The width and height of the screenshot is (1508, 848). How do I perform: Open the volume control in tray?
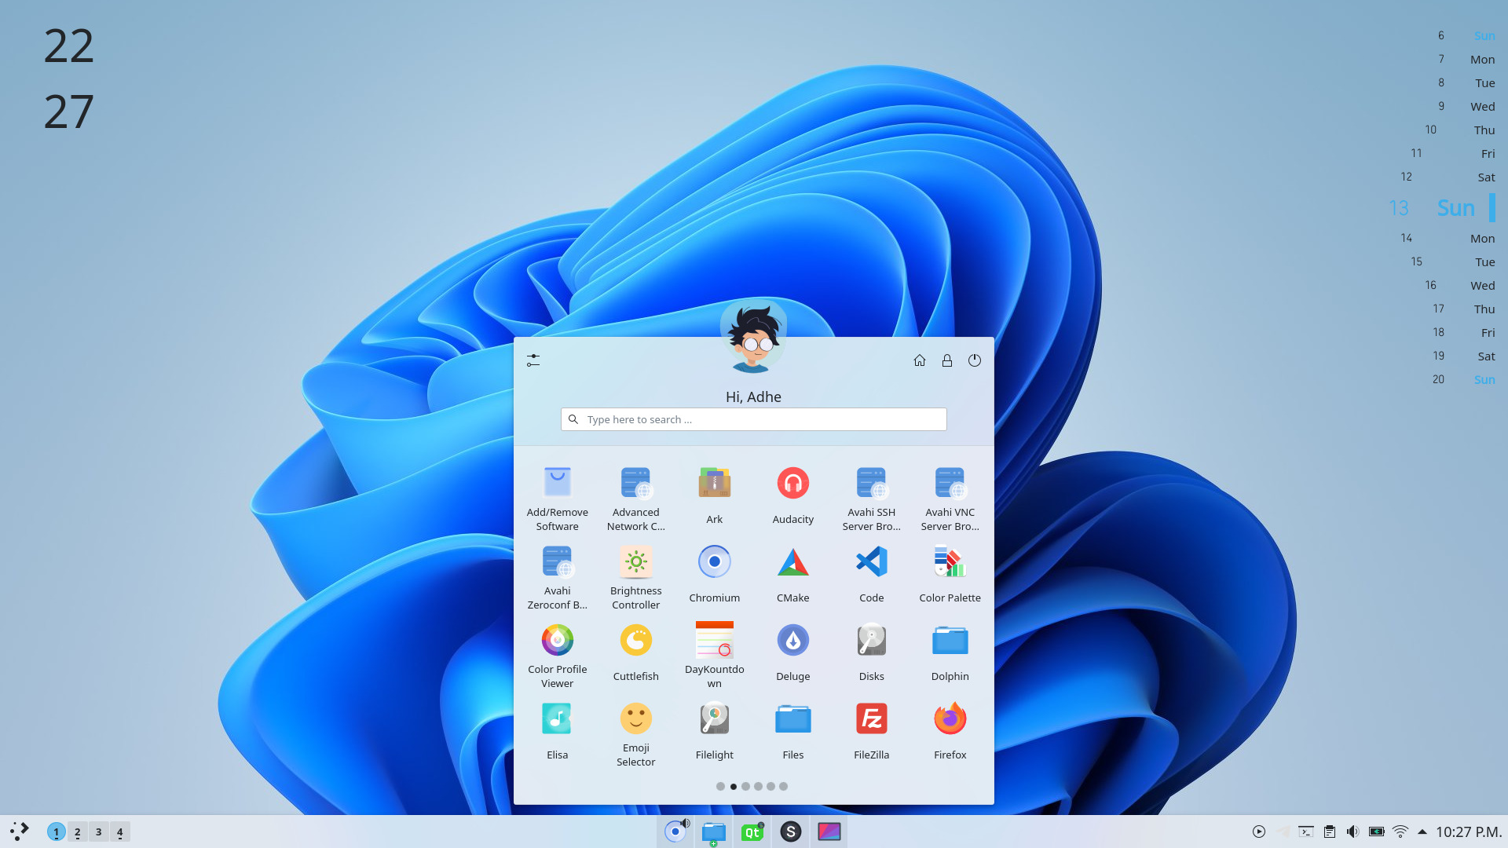tap(1352, 832)
